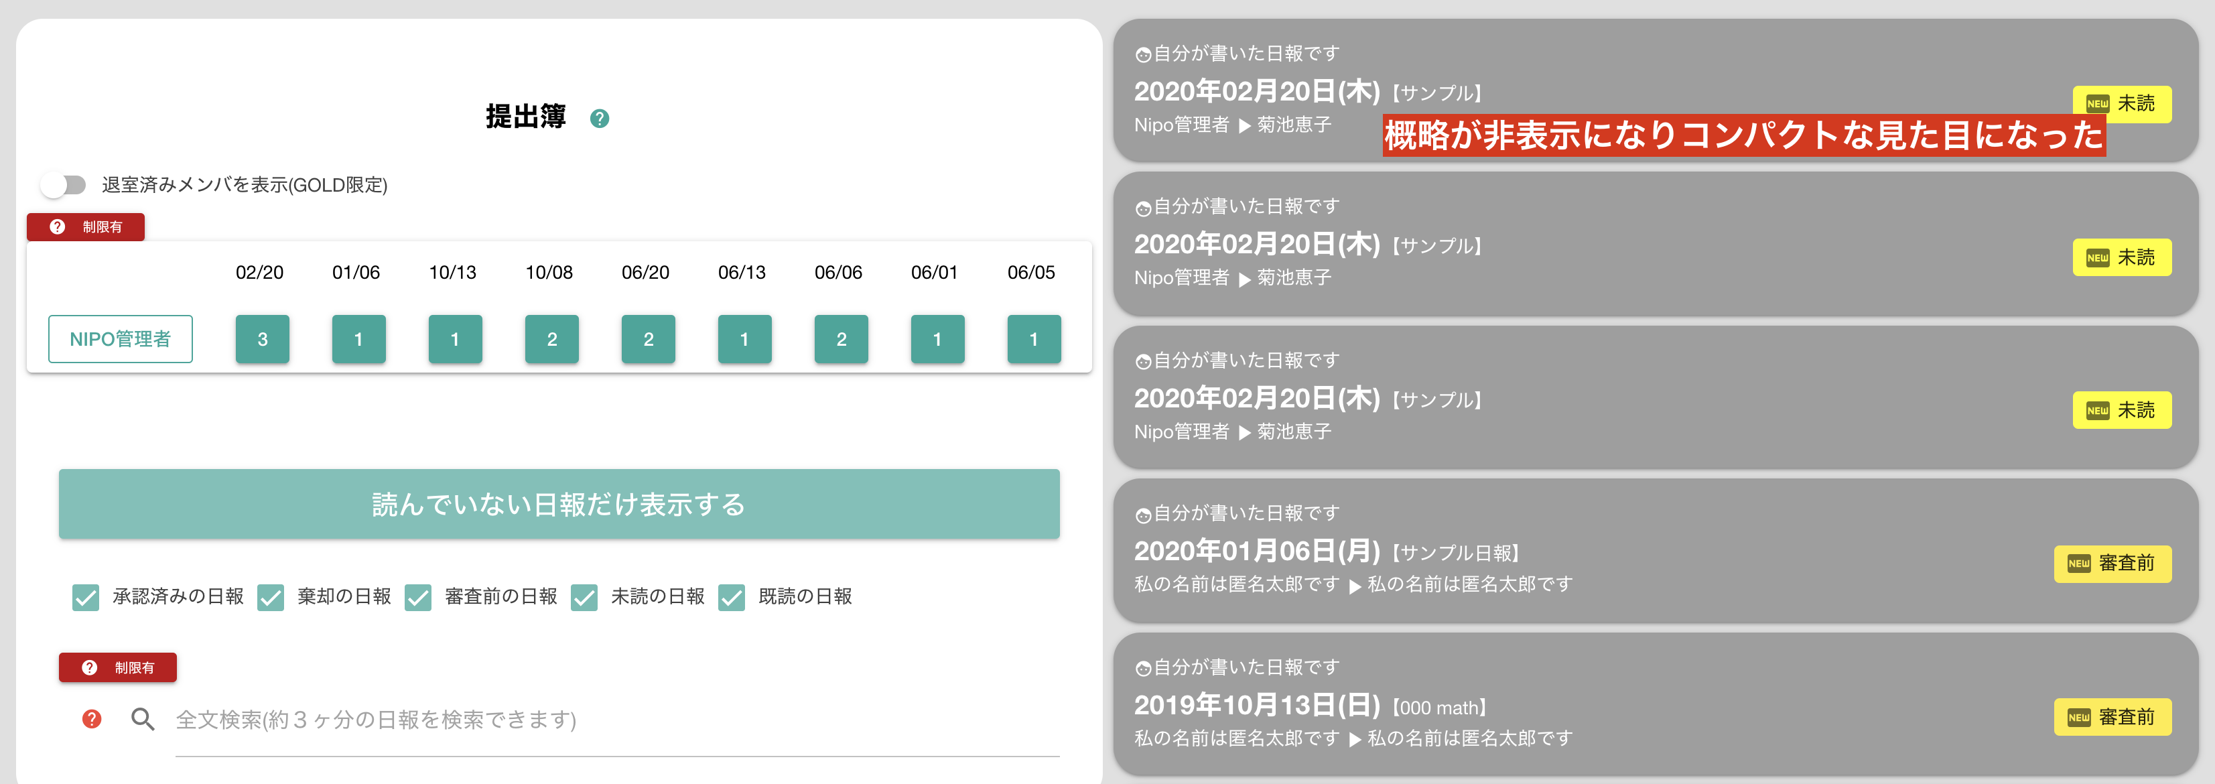Open the 02/20 count button showing 3
This screenshot has width=2215, height=784.
click(262, 338)
